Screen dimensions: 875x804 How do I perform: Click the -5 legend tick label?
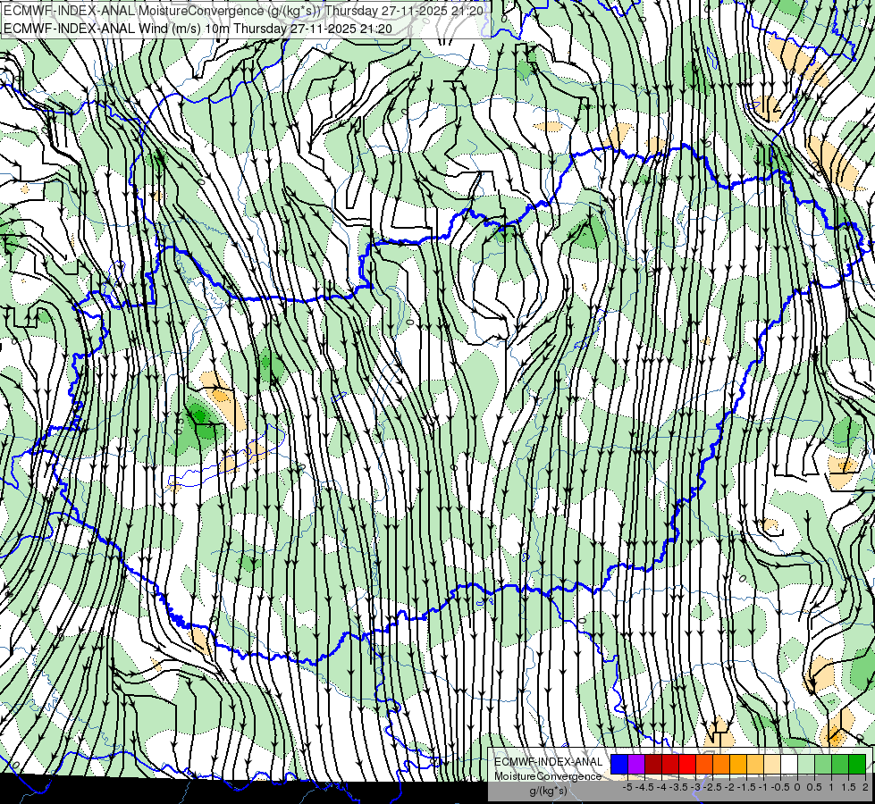627,787
